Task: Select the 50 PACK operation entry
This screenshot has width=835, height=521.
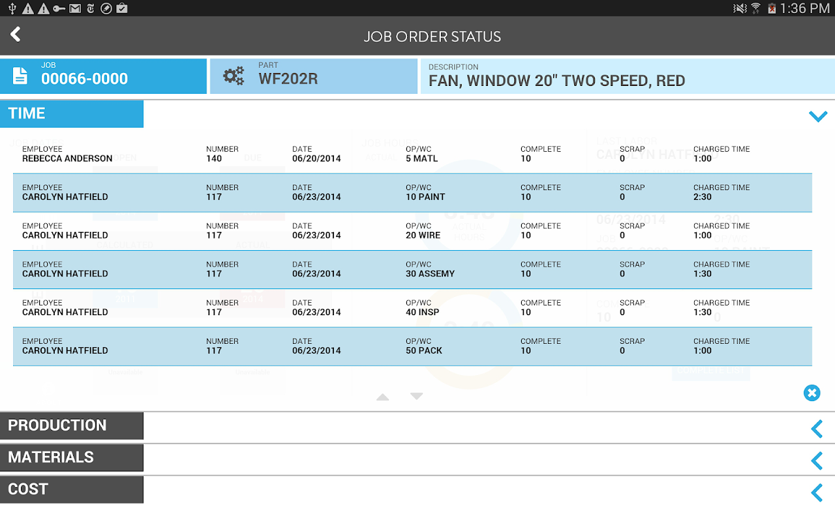Action: (x=412, y=346)
